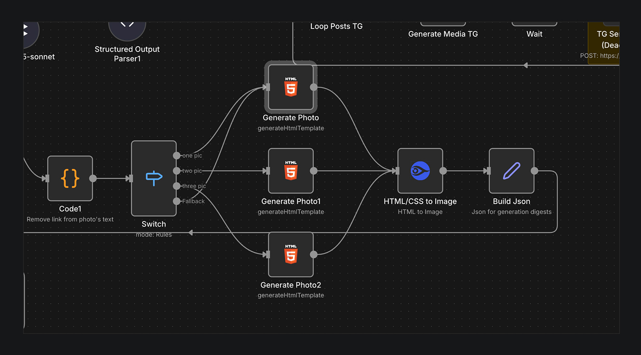The height and width of the screenshot is (355, 641).
Task: Select the Generate Photo1 HTML5 node
Action: 291,171
